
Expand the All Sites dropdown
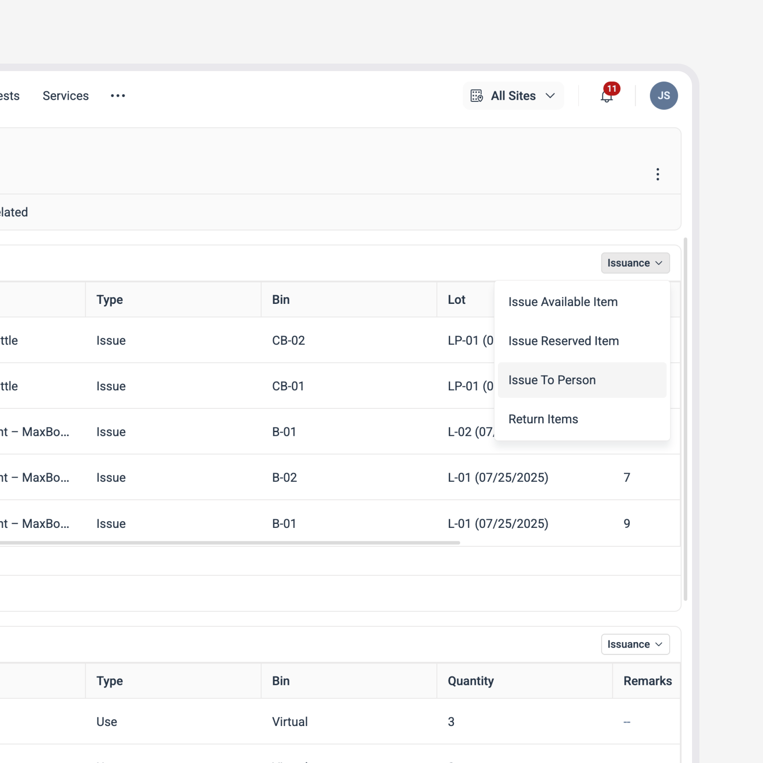point(513,96)
